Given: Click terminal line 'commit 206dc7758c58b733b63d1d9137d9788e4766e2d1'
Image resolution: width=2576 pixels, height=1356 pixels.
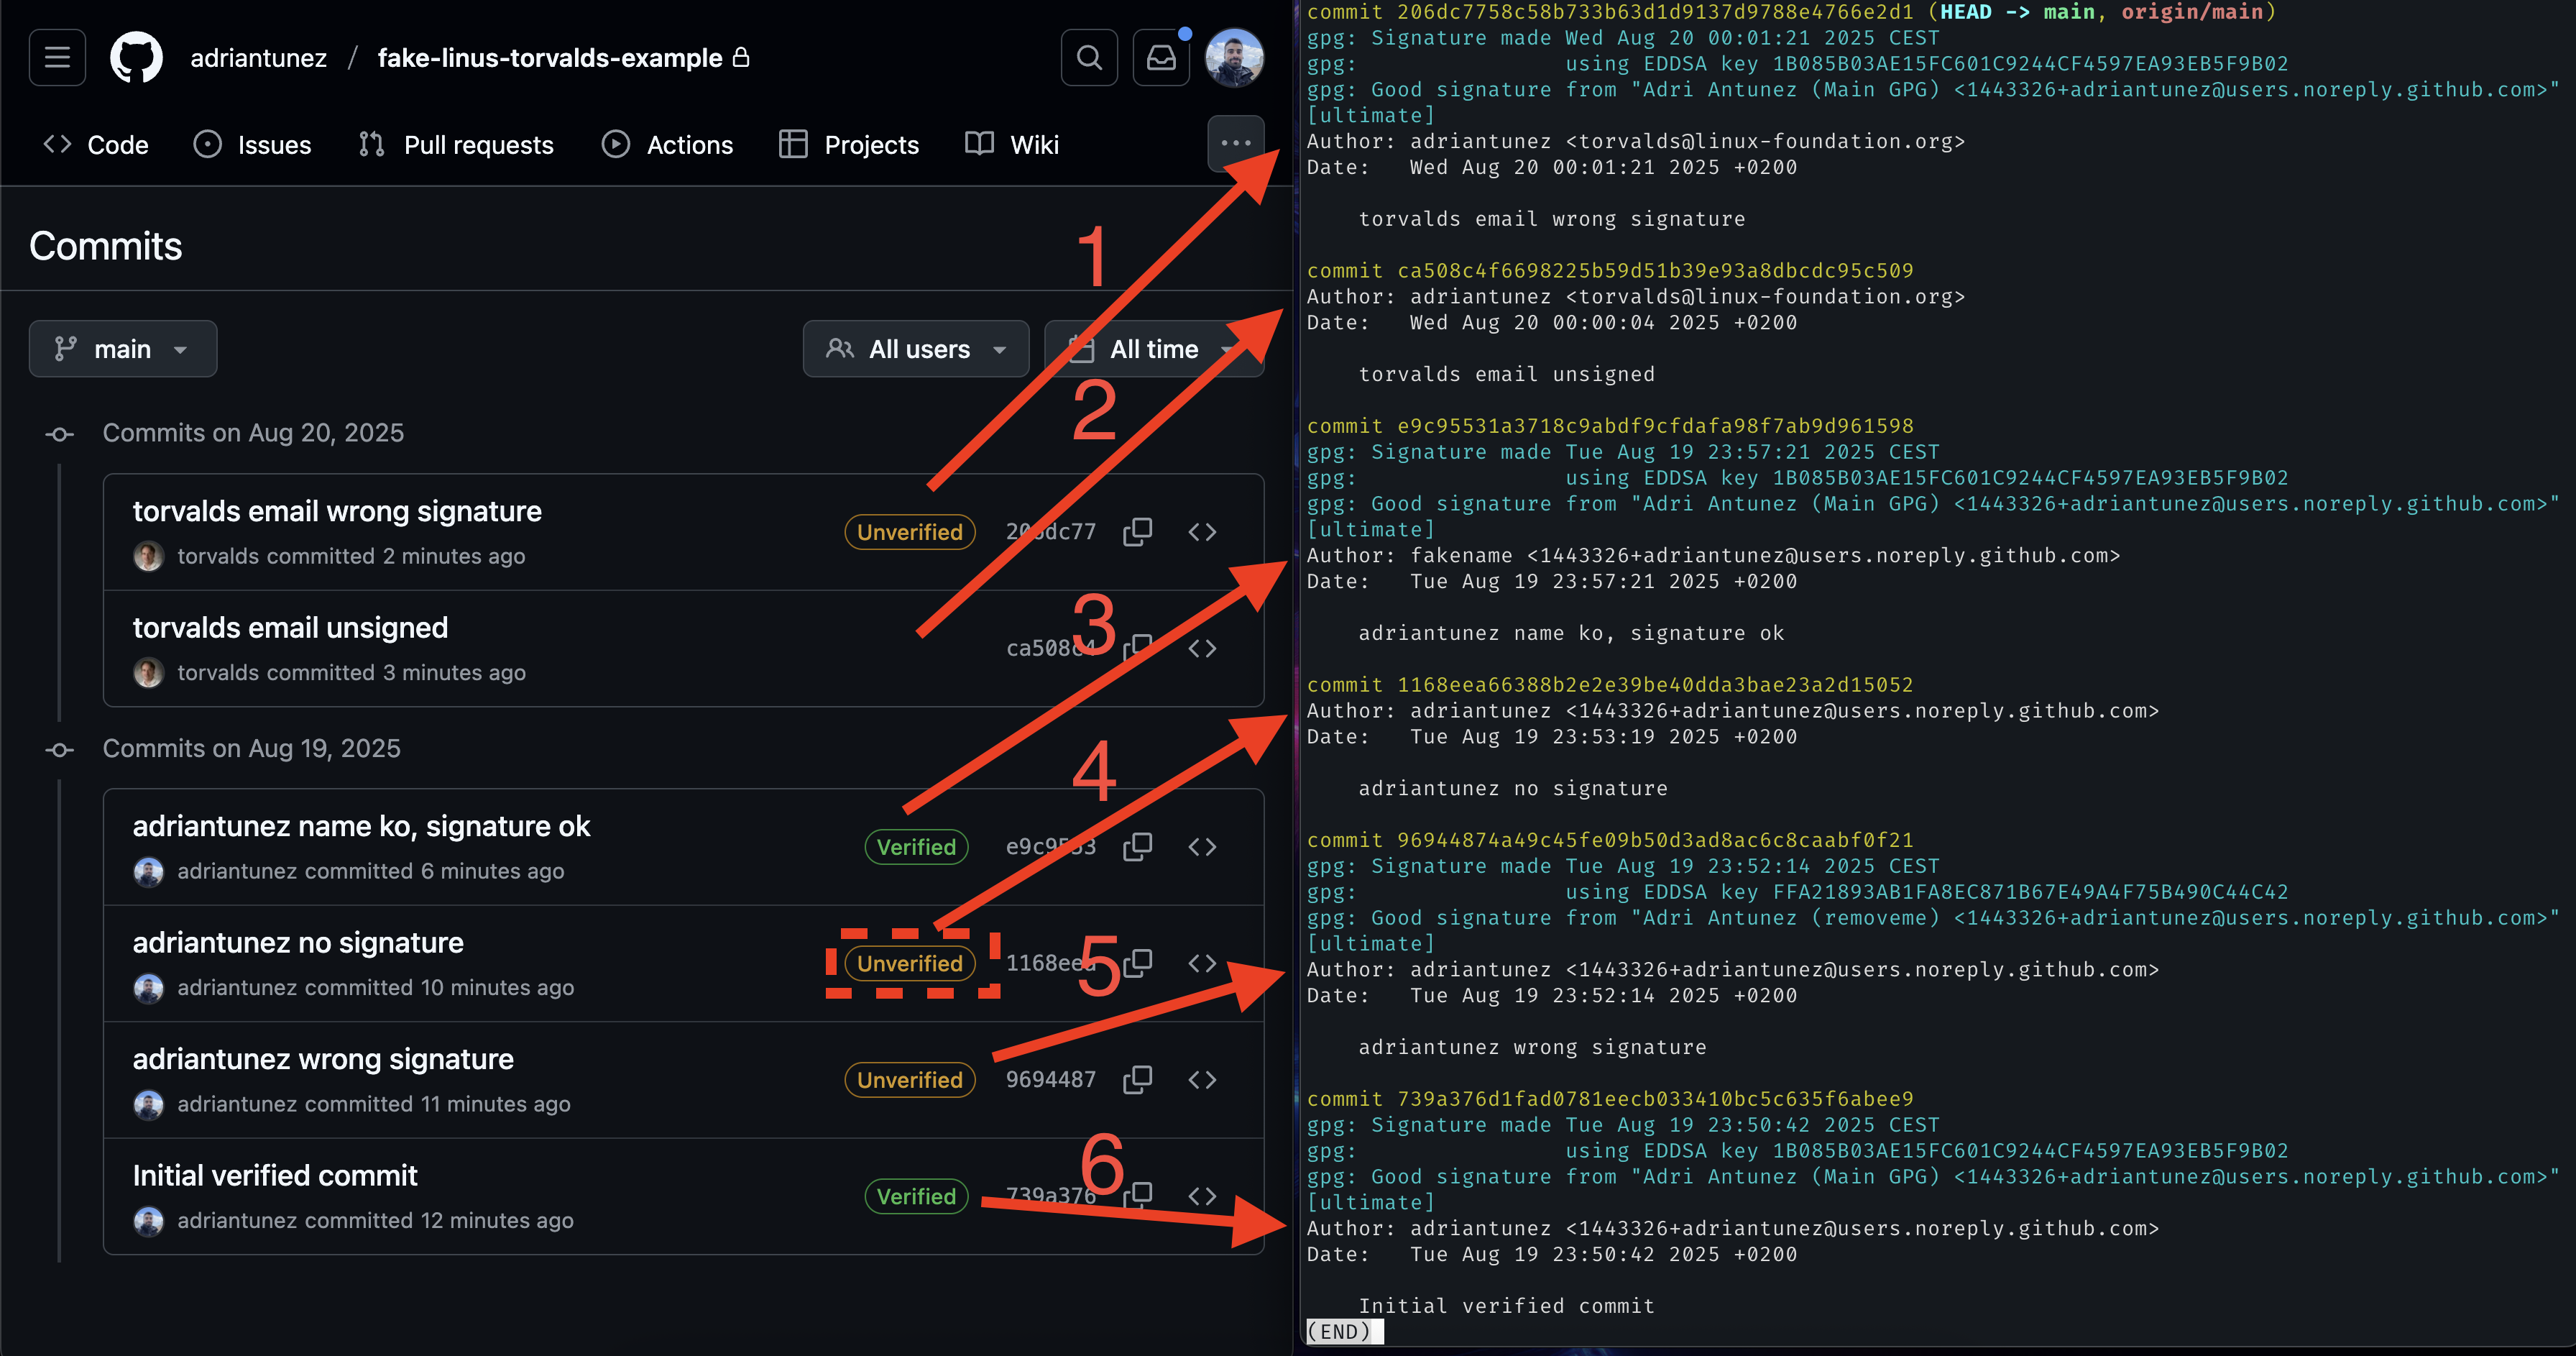Looking at the screenshot, I should (x=1610, y=12).
